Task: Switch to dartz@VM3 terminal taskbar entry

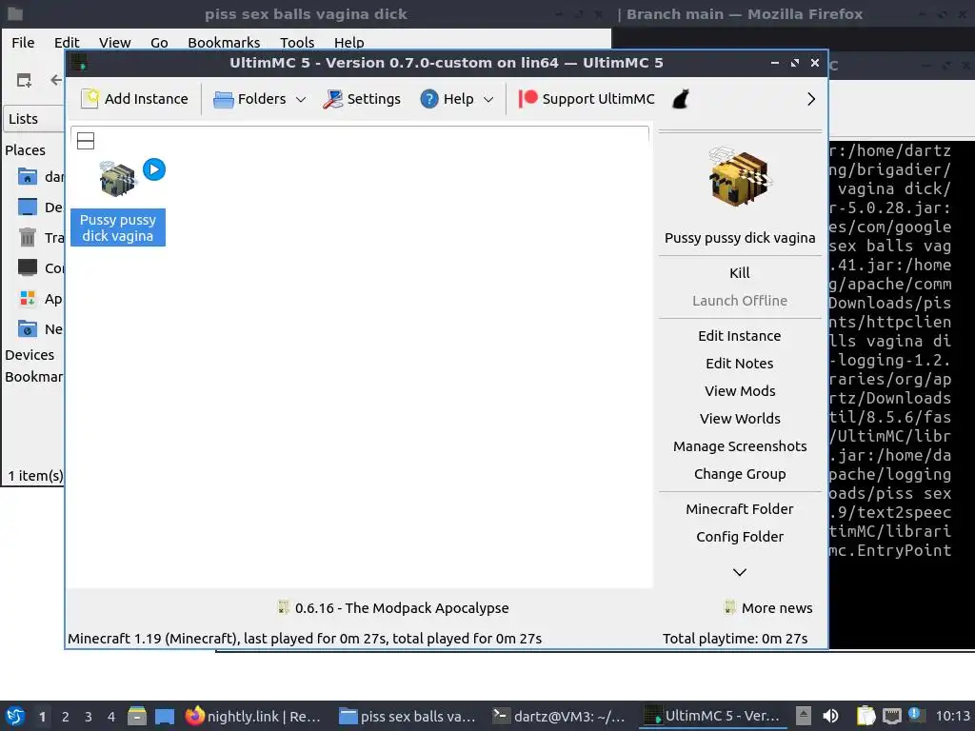Action: [560, 716]
